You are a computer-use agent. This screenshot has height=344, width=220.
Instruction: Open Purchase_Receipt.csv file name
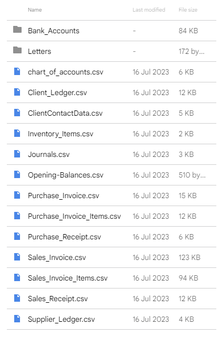coord(64,237)
